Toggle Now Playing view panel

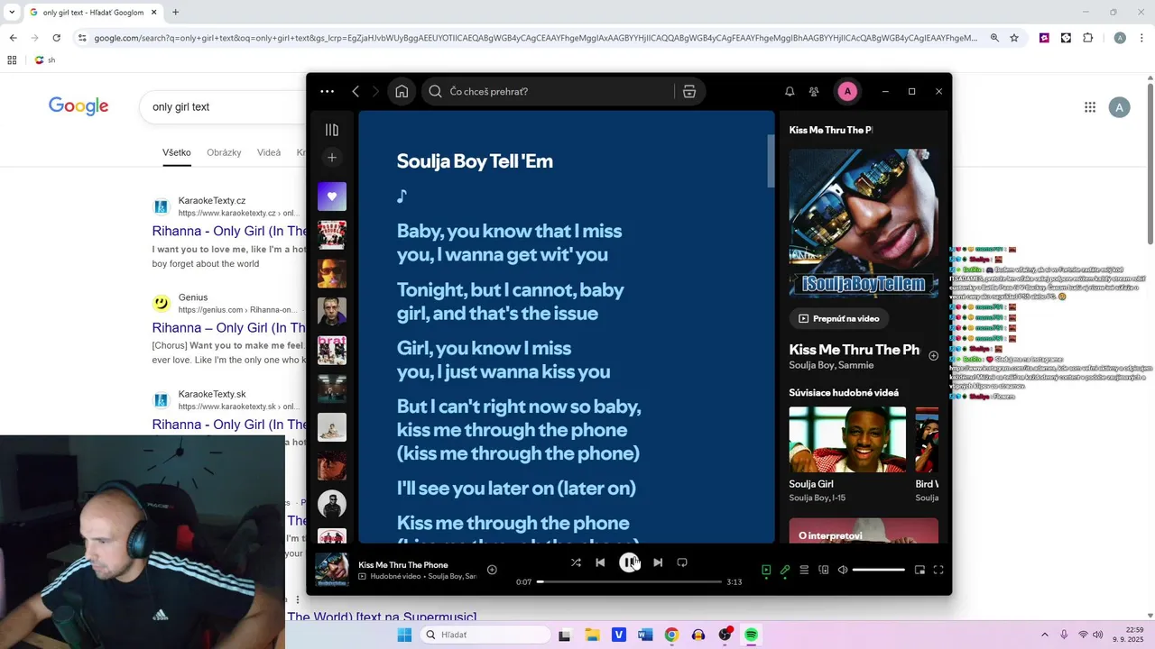(766, 570)
